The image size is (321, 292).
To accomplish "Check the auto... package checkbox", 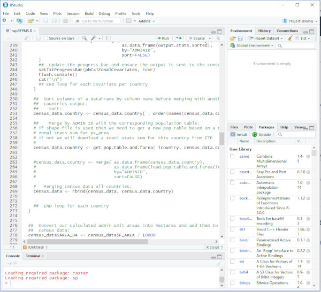I will coord(232,182).
